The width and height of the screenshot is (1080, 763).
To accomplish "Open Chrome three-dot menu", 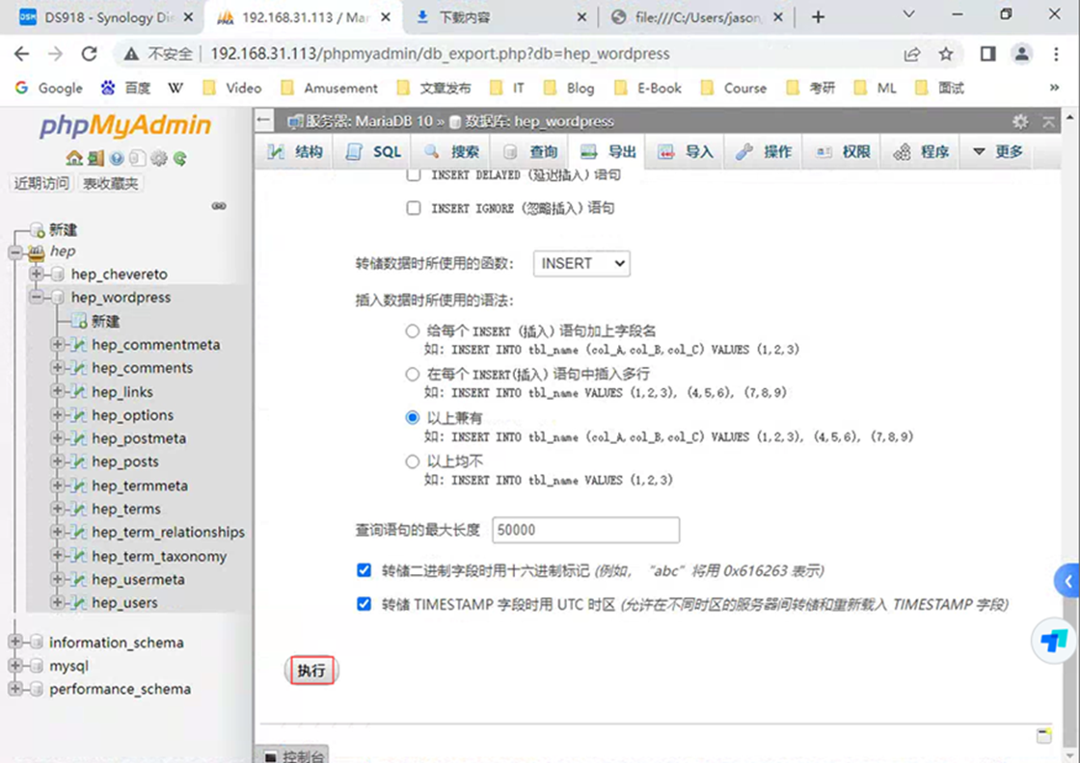I will click(x=1056, y=54).
